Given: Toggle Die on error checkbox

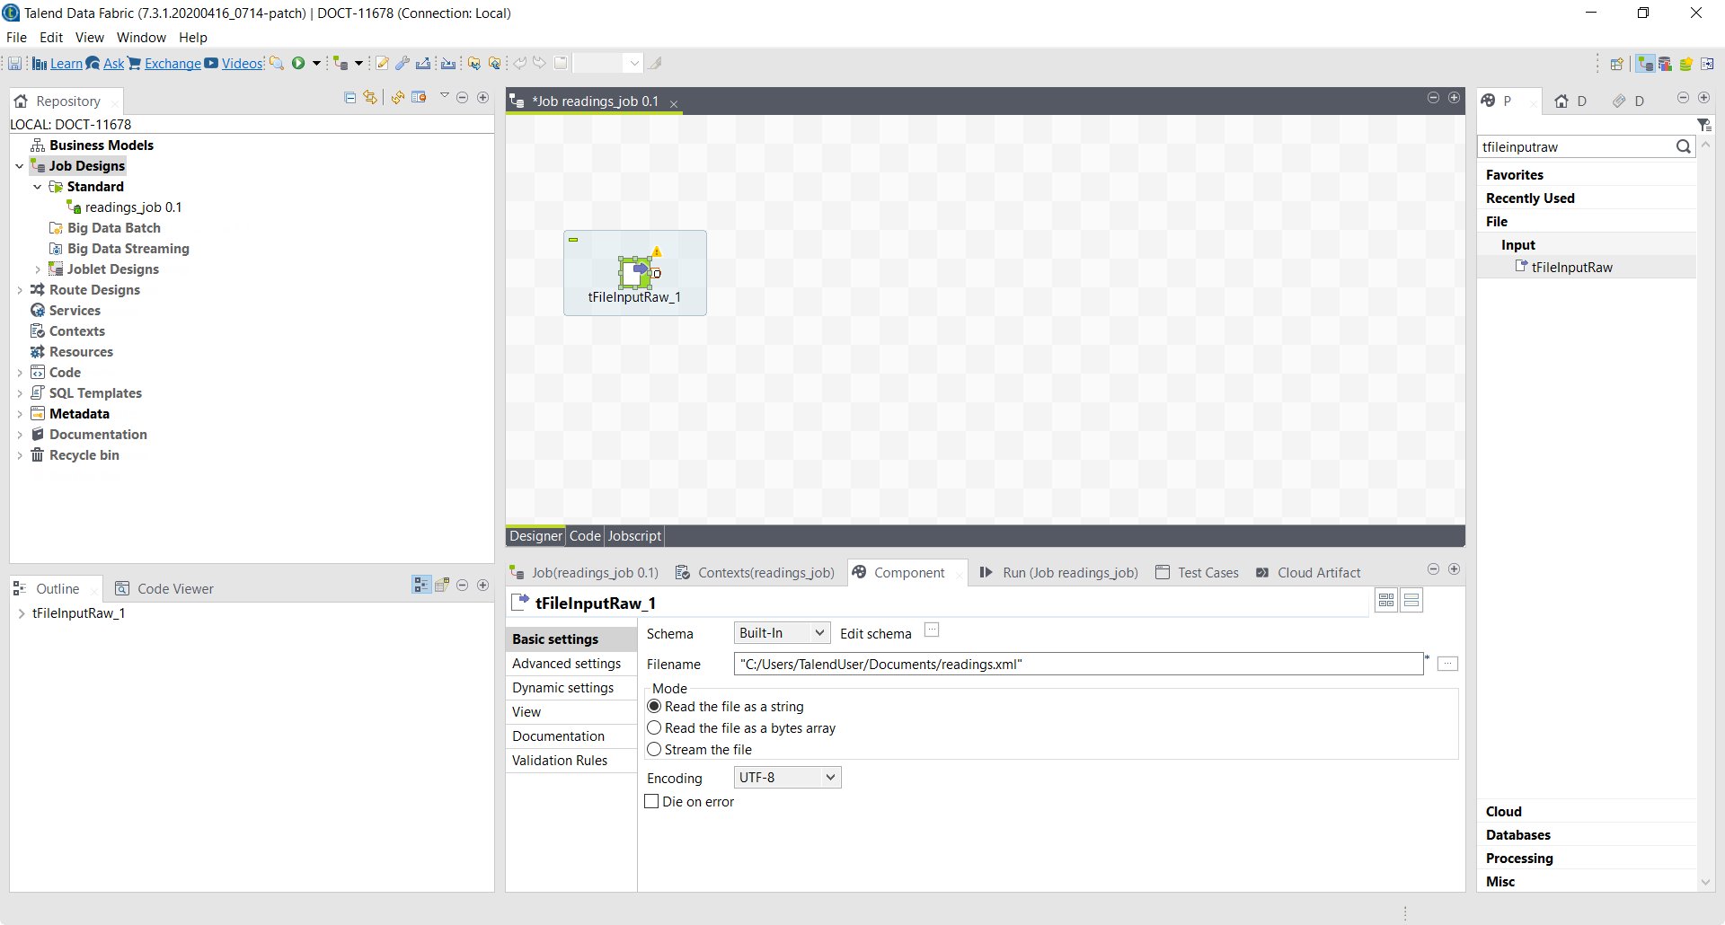Looking at the screenshot, I should point(652,802).
